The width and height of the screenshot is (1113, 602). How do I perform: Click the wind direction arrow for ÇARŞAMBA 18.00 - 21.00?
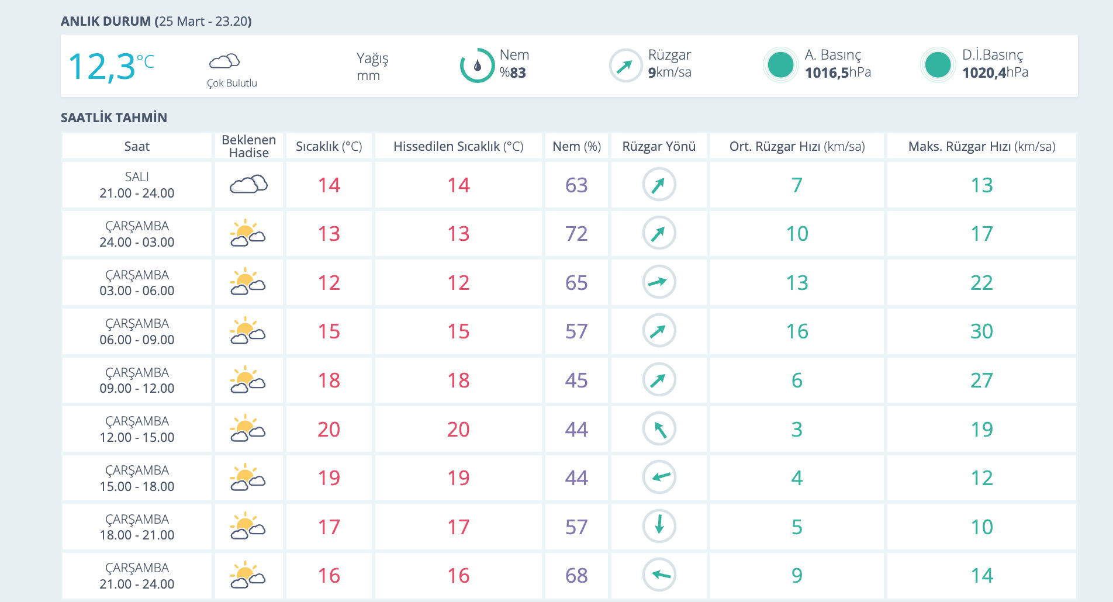coord(659,525)
